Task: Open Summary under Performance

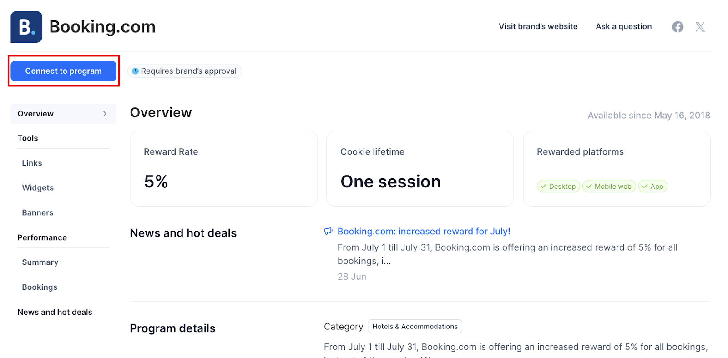Action: 40,262
